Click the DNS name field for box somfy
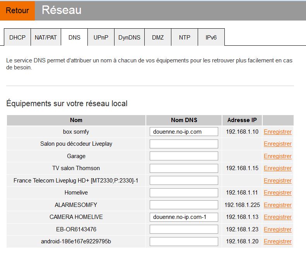The height and width of the screenshot is (260, 306). pyautogui.click(x=184, y=132)
